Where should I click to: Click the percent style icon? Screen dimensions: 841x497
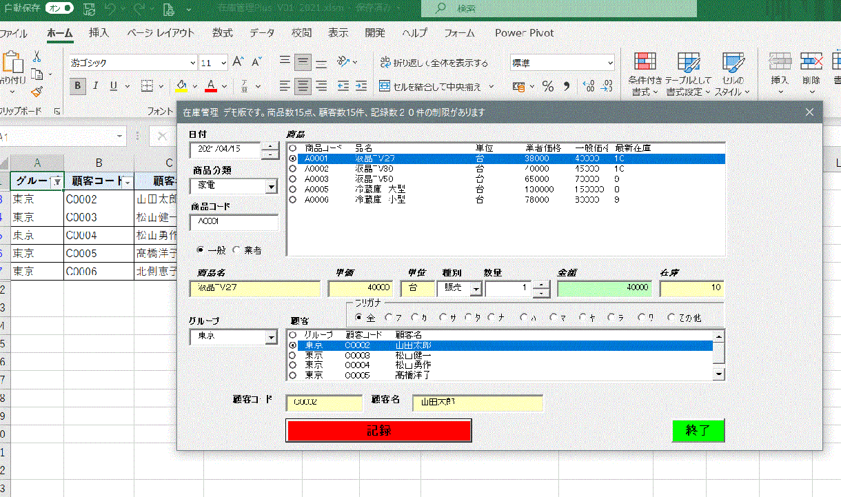click(548, 86)
